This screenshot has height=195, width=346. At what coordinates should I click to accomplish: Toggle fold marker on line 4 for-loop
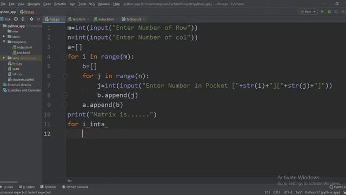pos(65,57)
